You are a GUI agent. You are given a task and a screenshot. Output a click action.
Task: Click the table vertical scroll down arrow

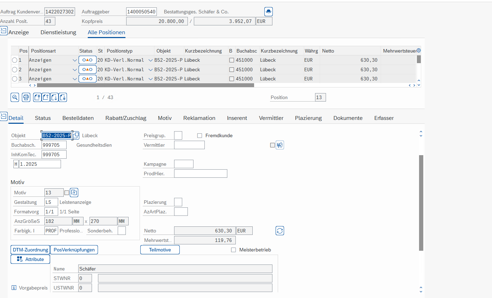coord(419,85)
